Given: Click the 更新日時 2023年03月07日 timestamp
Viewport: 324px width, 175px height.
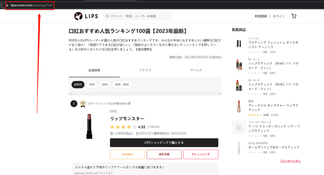Looking at the screenshot, I should (196, 57).
